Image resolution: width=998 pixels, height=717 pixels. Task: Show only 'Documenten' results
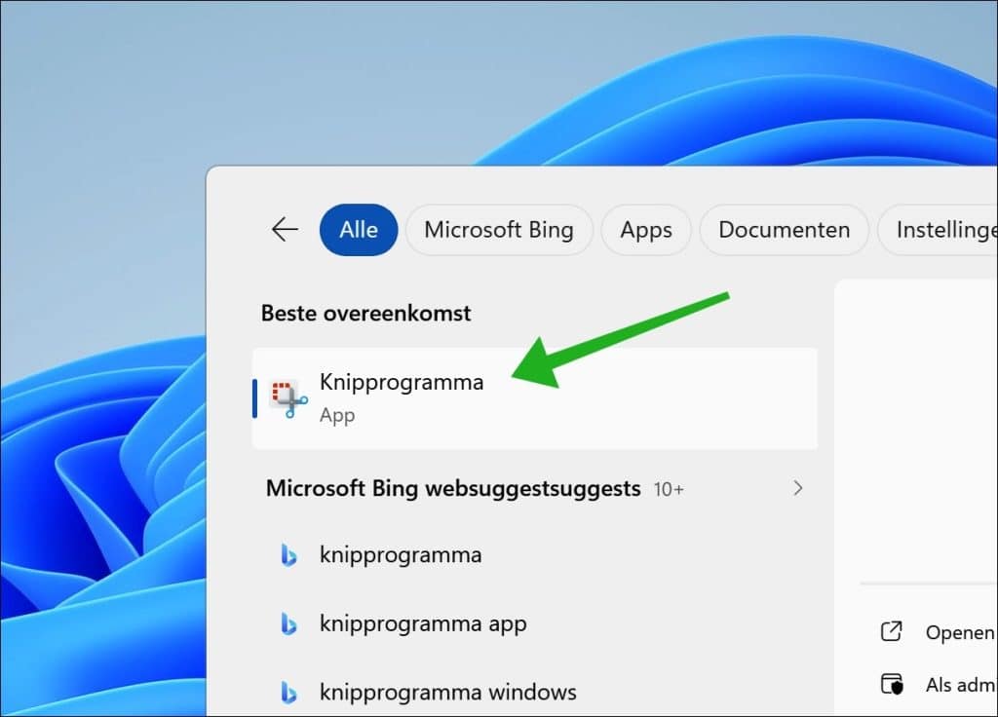[784, 230]
